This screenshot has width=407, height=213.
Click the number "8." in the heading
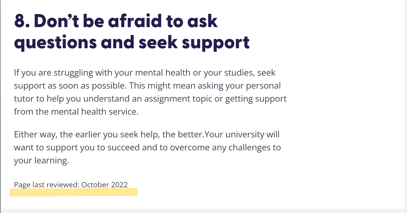[x=22, y=21]
